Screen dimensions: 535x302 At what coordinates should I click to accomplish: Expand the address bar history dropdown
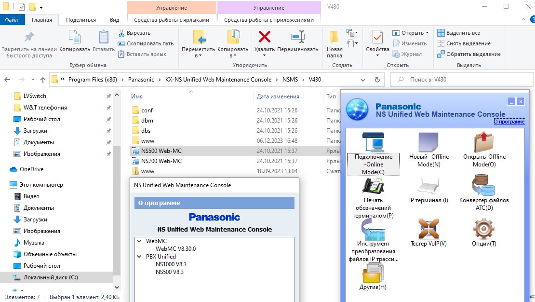pyautogui.click(x=363, y=80)
